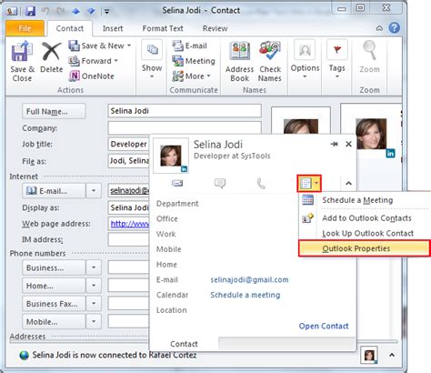Viewport: 431px width, 373px height.
Task: Choose Add to Outlook Contacts
Action: [364, 218]
